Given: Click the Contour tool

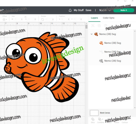Looking at the screenshot, I should click(125, 121).
